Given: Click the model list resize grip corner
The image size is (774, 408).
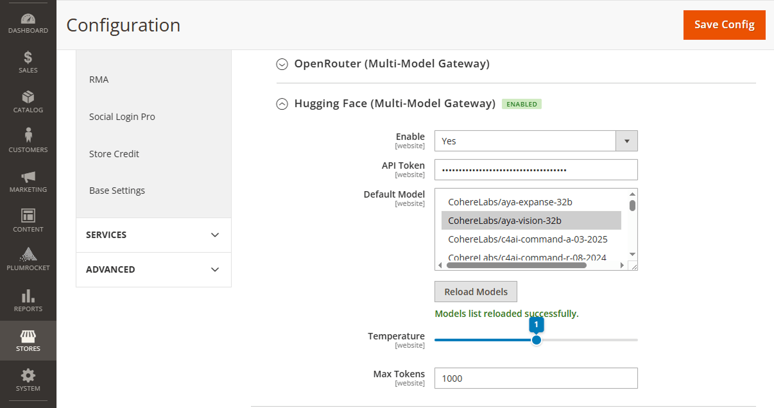Looking at the screenshot, I should 632,265.
